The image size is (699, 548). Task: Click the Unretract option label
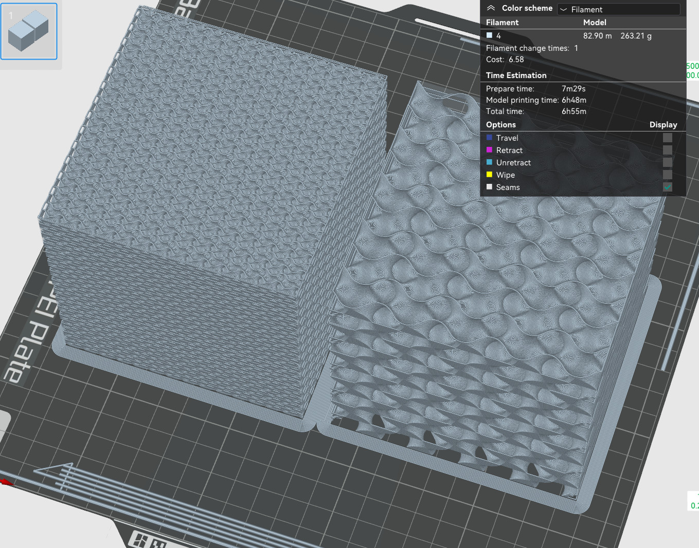tap(513, 163)
